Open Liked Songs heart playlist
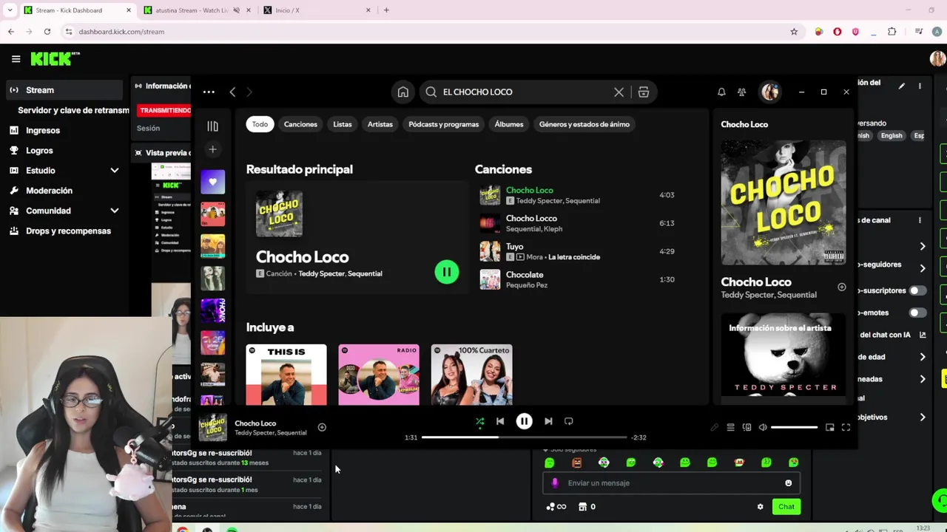Image resolution: width=947 pixels, height=532 pixels. 212,182
